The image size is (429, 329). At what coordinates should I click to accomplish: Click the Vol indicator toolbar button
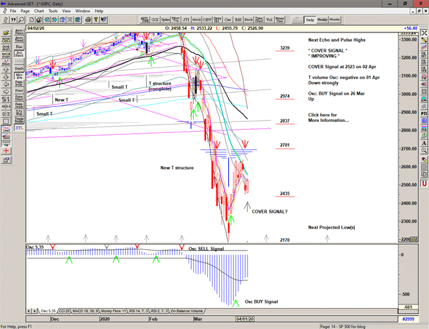269,19
